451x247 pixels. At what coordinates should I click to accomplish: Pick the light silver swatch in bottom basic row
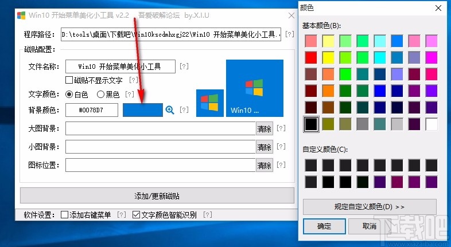pyautogui.click(x=397, y=124)
